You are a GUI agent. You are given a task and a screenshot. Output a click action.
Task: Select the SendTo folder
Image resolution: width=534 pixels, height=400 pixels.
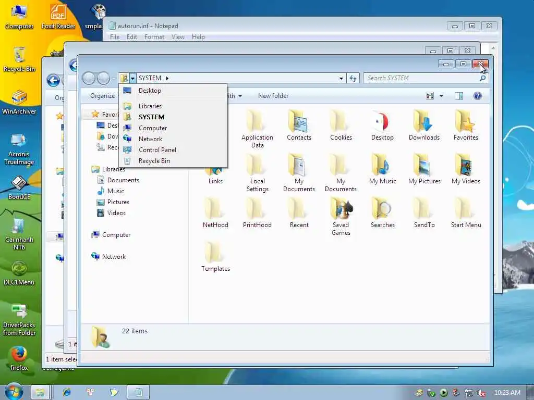(x=424, y=213)
